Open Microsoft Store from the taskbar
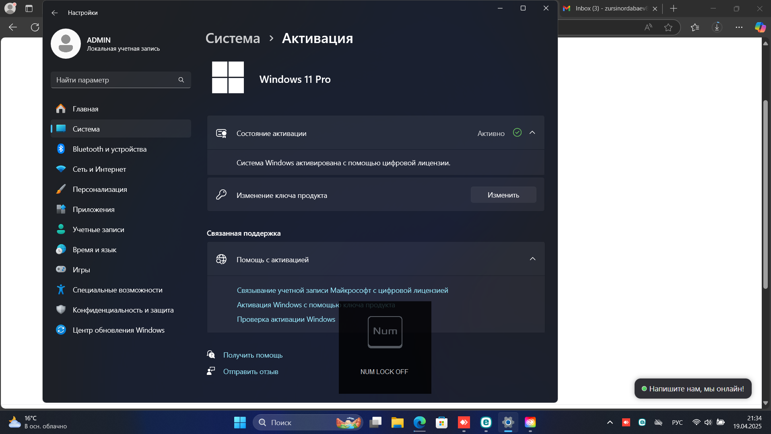Viewport: 771px width, 434px height. (x=442, y=422)
